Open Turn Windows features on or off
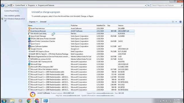 click(x=15, y=20)
